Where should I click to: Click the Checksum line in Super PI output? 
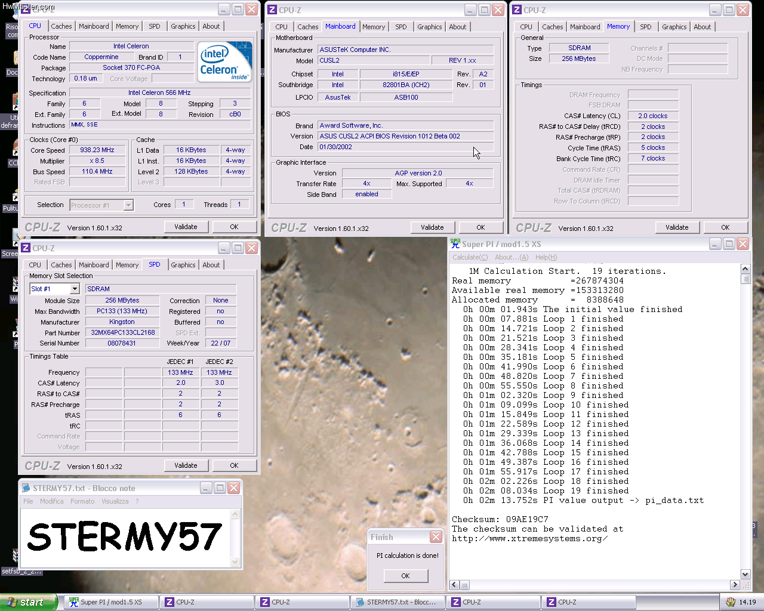[x=500, y=520]
